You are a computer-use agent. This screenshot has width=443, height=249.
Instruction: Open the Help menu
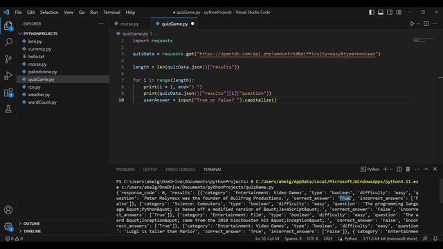(x=130, y=12)
